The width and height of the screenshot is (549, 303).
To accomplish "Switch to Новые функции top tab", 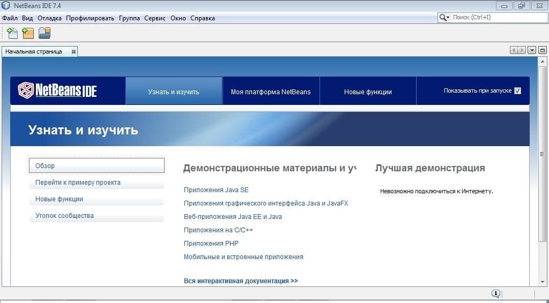I will [368, 91].
